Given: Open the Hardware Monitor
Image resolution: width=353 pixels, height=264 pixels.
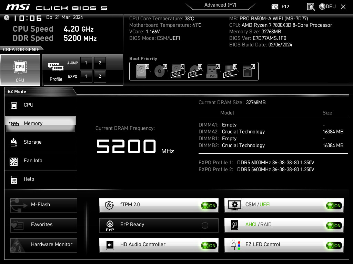Looking at the screenshot, I should [44, 245].
